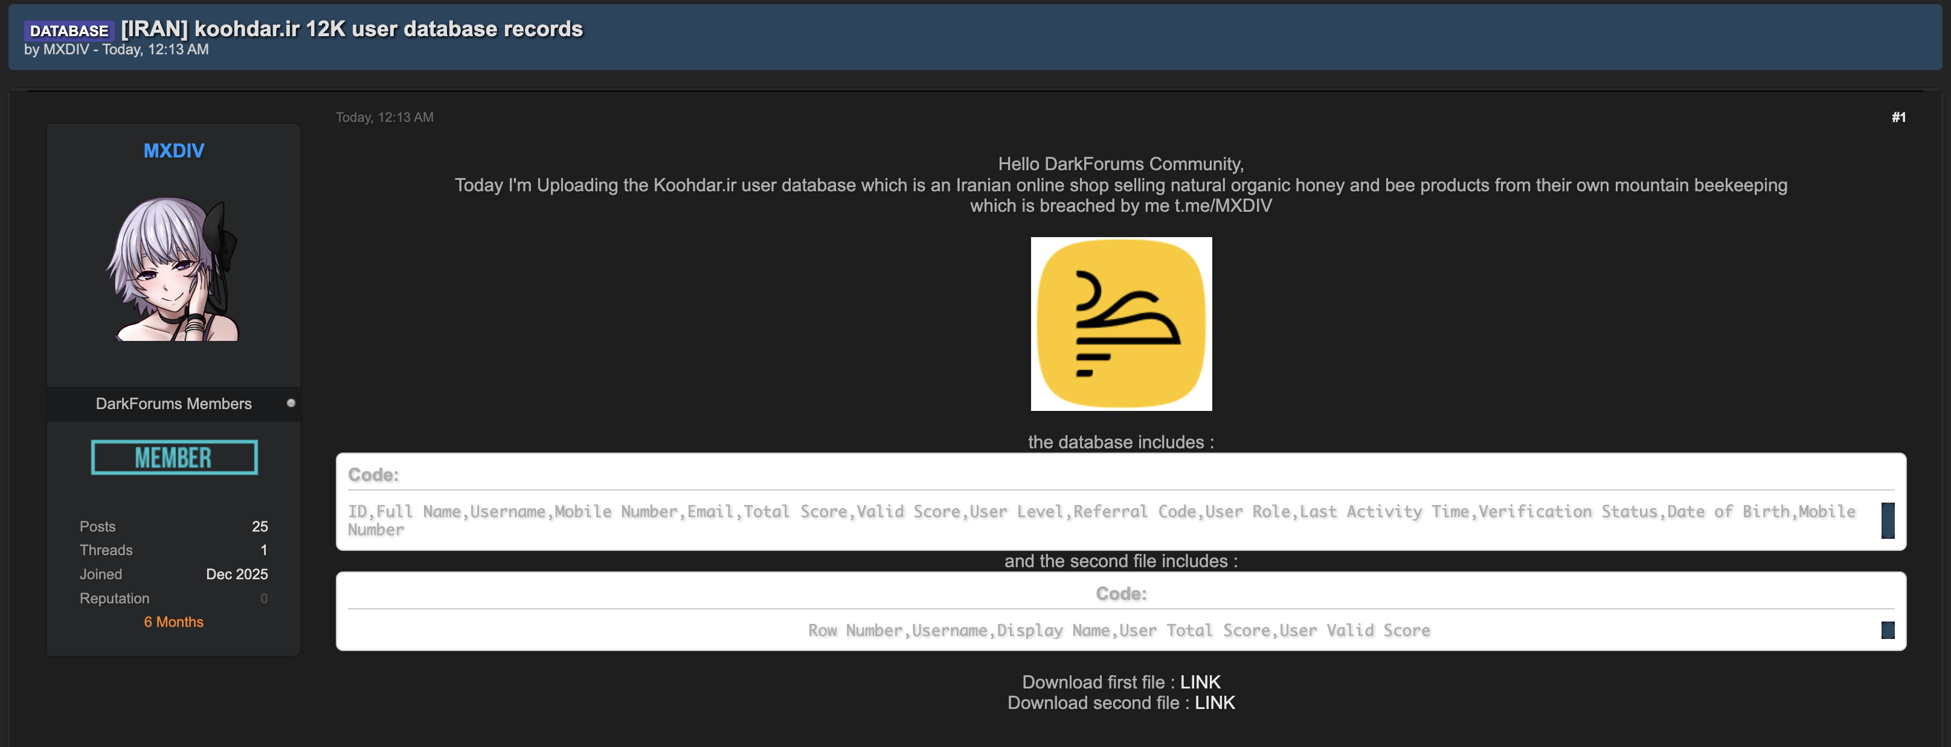Image resolution: width=1951 pixels, height=747 pixels.
Task: Open the first file download LINK
Action: pos(1200,682)
